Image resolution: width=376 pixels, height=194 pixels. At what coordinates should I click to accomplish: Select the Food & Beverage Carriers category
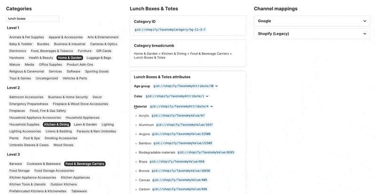coord(85,164)
